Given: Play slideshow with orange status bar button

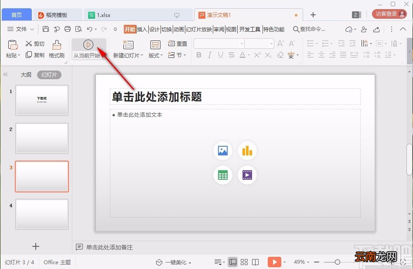Looking at the screenshot, I should pyautogui.click(x=274, y=262).
